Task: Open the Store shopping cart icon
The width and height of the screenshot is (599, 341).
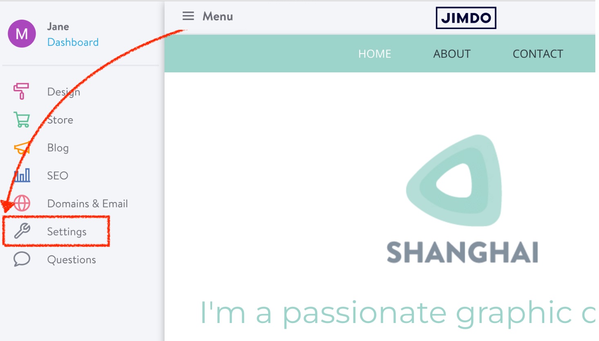Action: (22, 120)
